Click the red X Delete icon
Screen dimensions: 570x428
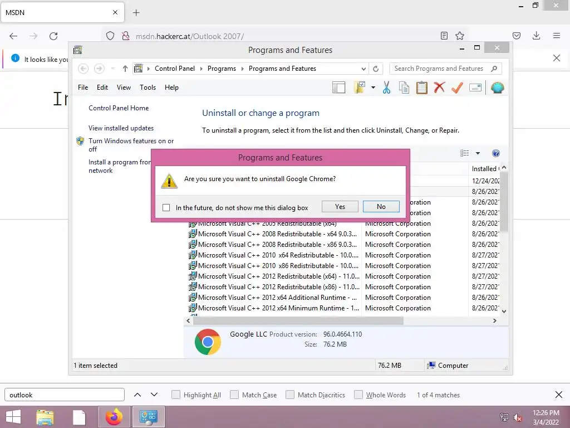click(x=439, y=87)
